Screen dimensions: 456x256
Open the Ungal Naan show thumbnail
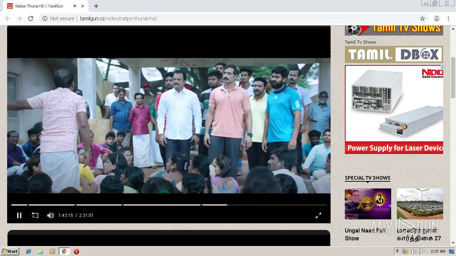click(368, 204)
